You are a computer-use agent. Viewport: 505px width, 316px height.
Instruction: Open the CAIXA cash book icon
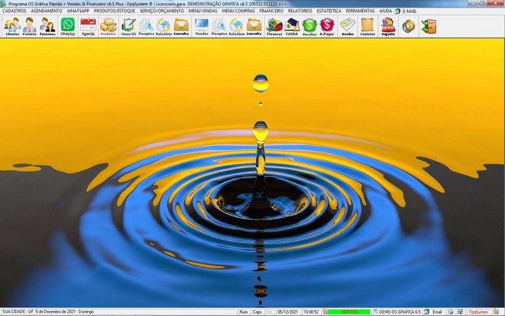[x=292, y=27]
